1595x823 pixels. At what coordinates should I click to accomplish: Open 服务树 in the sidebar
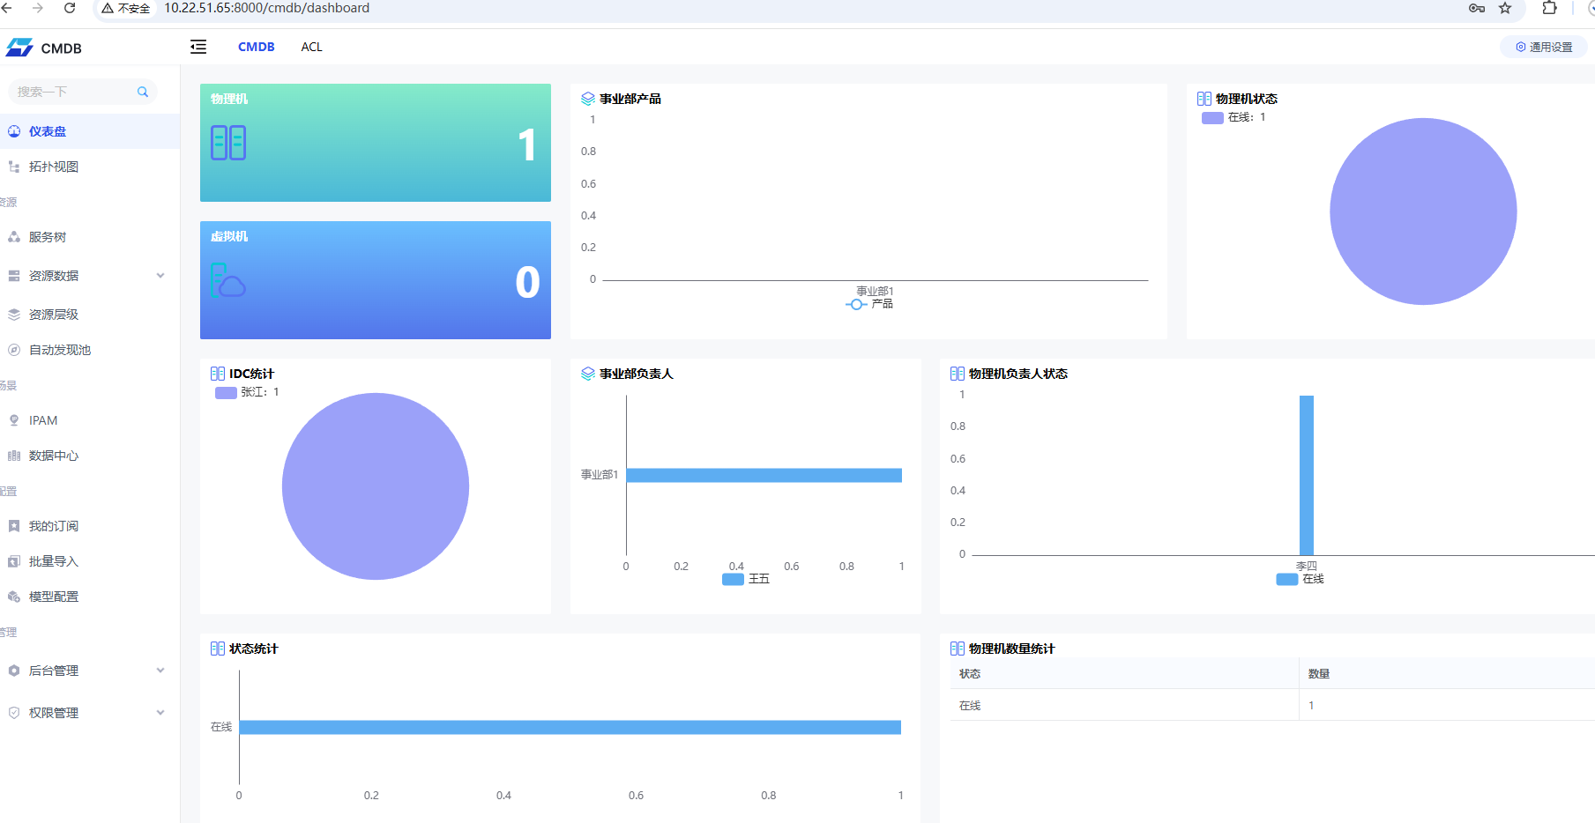point(90,237)
